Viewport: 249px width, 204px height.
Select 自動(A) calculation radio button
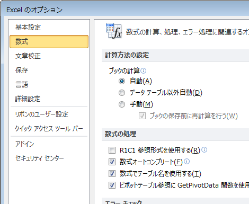pyautogui.click(x=122, y=81)
